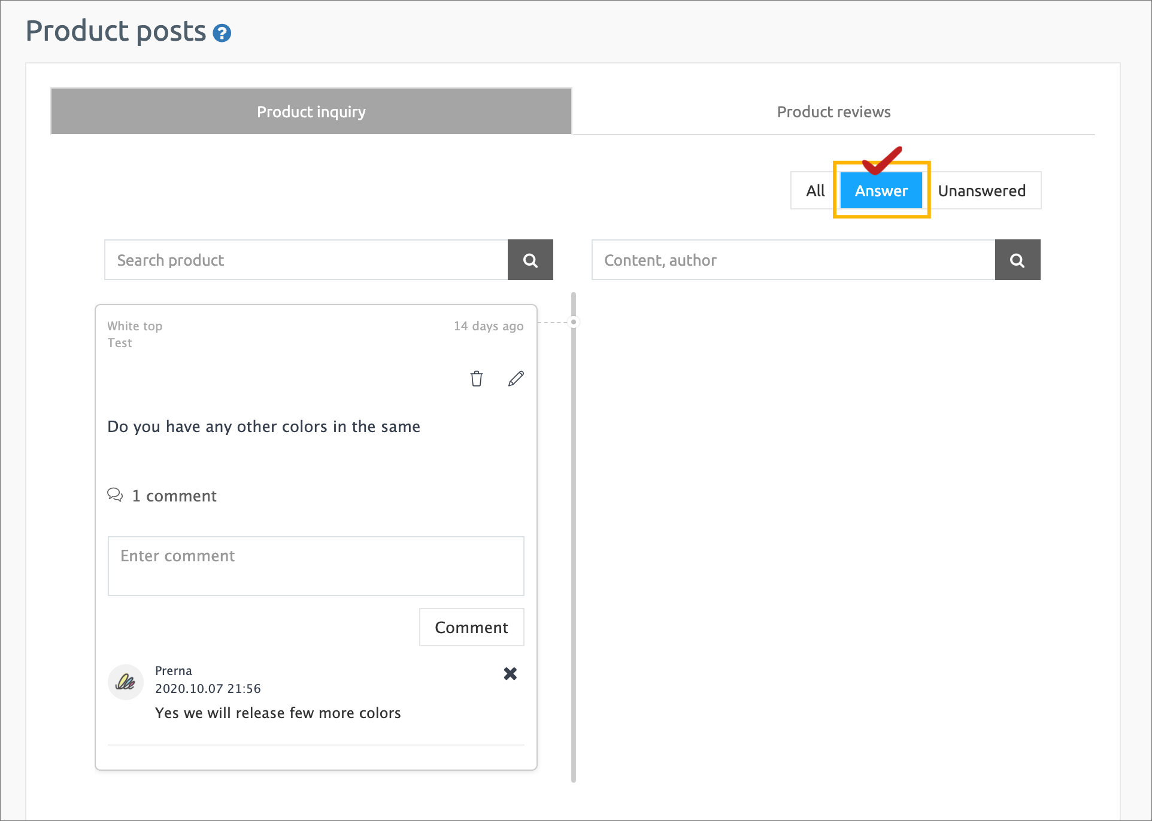Open the Product reviews tab
The image size is (1152, 821).
[833, 112]
